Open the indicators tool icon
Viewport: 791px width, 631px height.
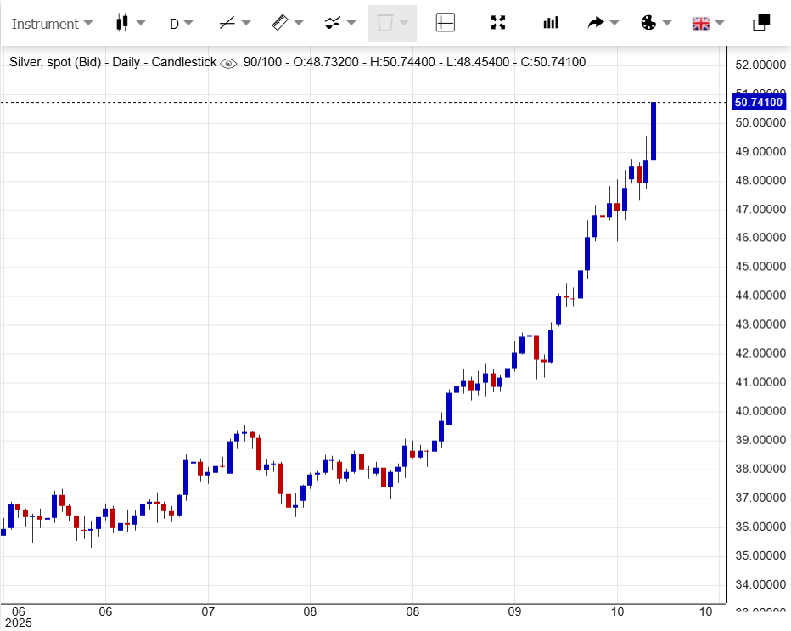[x=333, y=23]
